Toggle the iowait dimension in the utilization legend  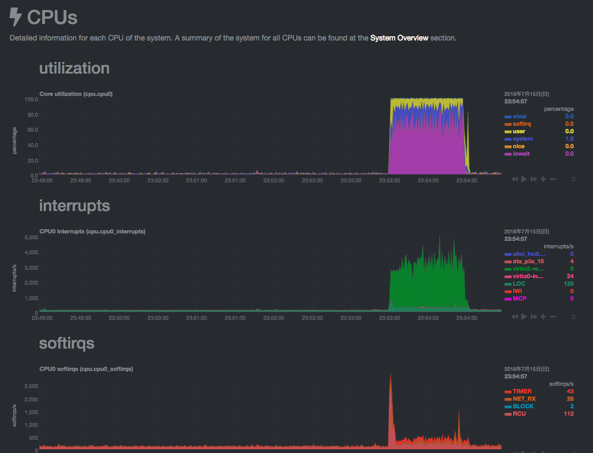tap(521, 153)
